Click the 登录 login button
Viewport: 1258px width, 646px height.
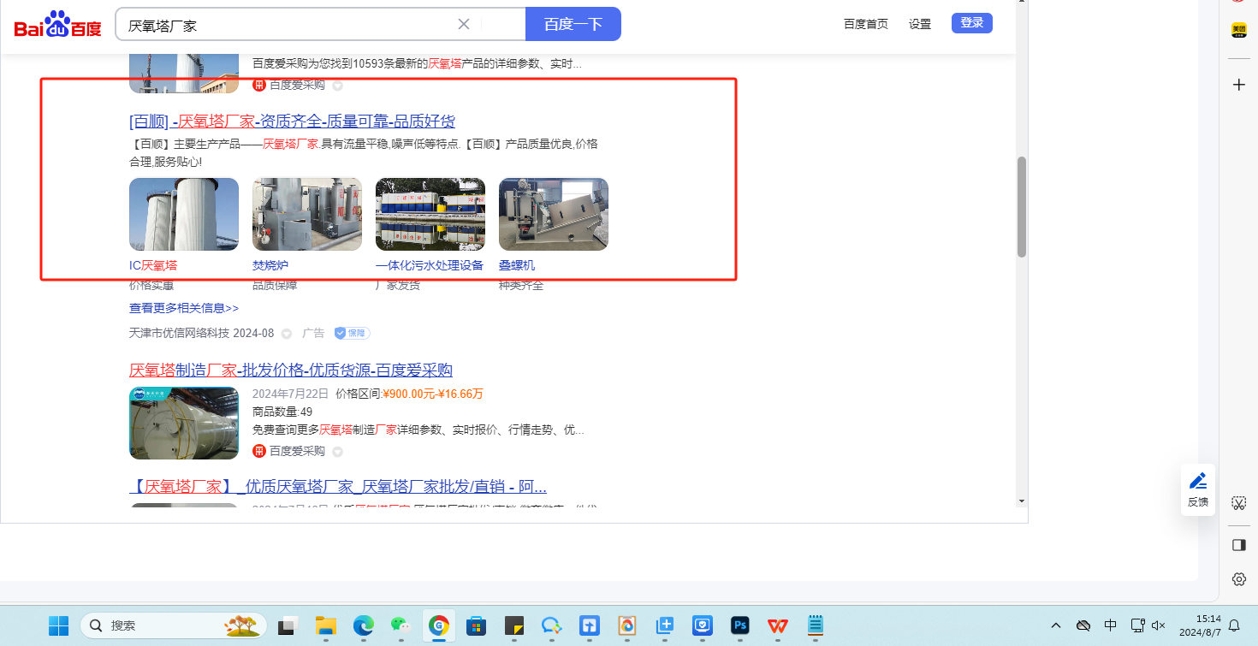[x=972, y=23]
